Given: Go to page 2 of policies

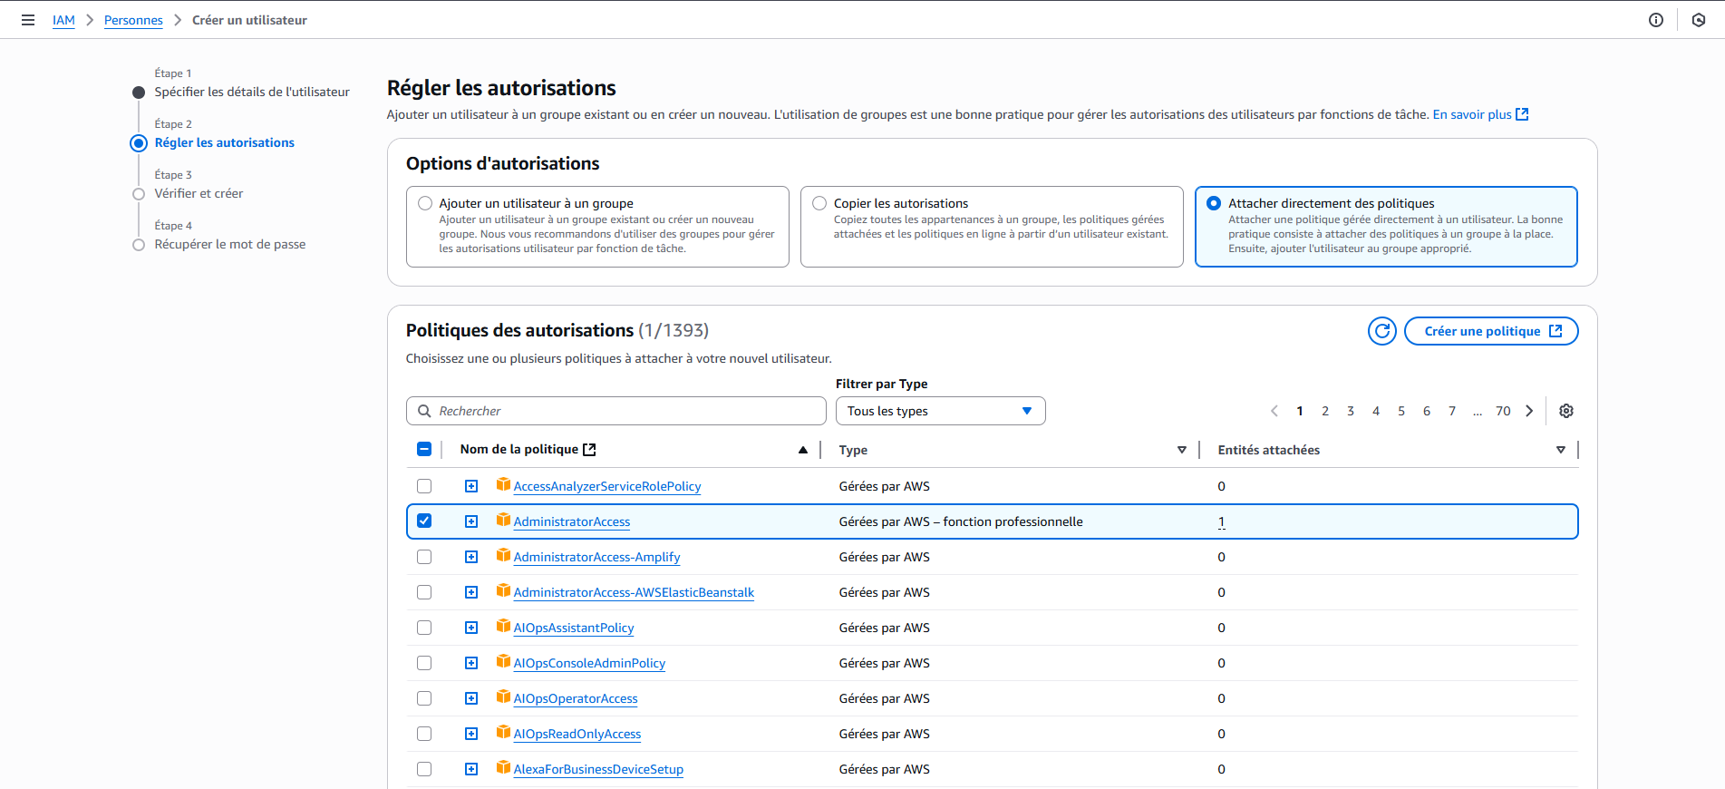Looking at the screenshot, I should (1325, 411).
